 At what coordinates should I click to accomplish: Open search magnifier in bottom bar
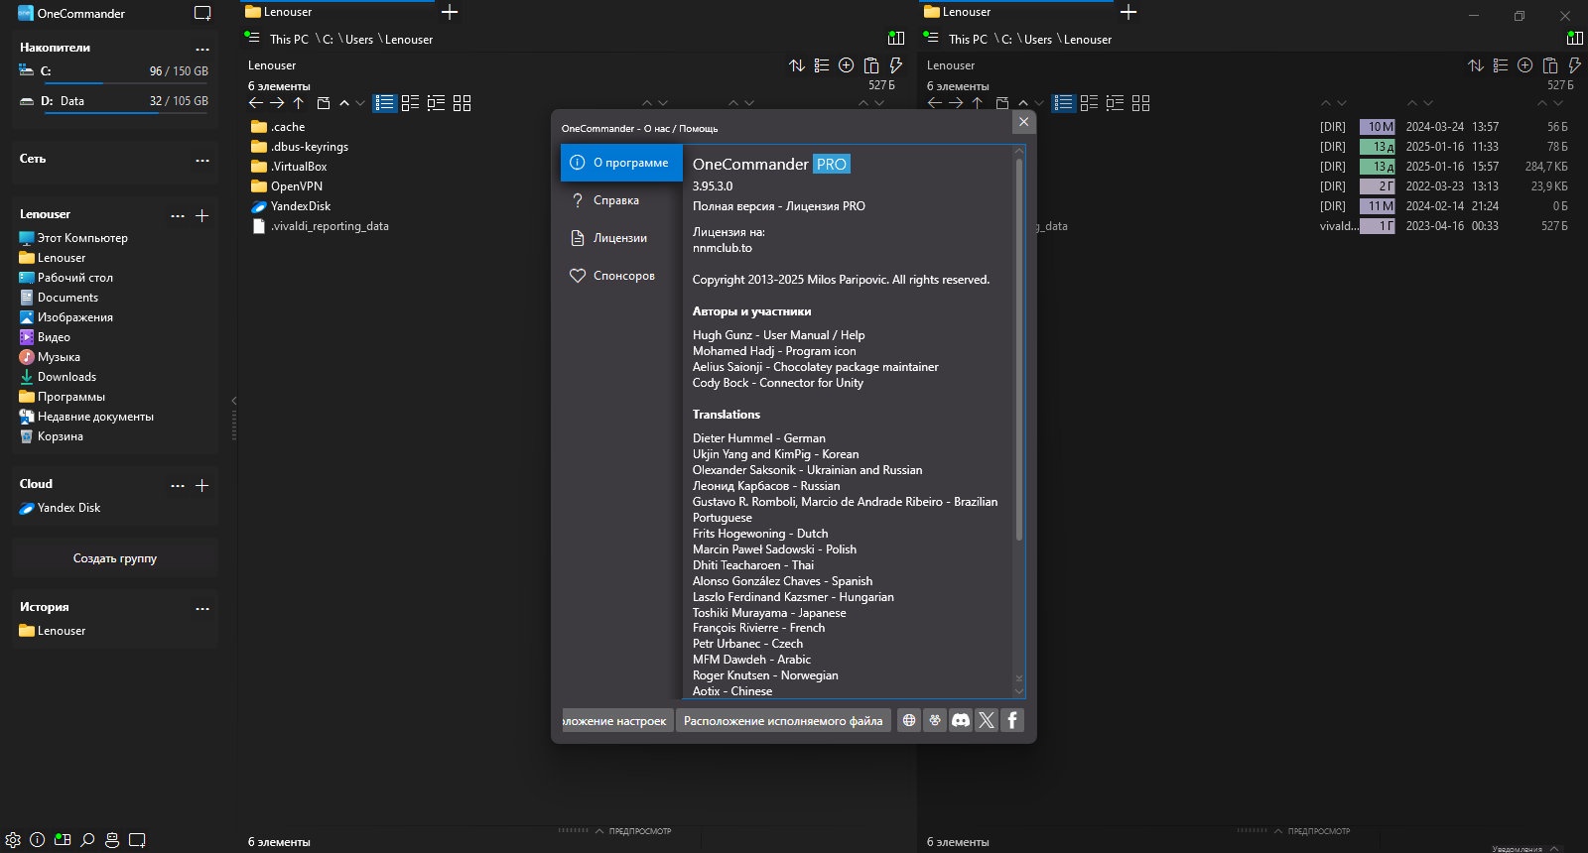click(x=87, y=839)
